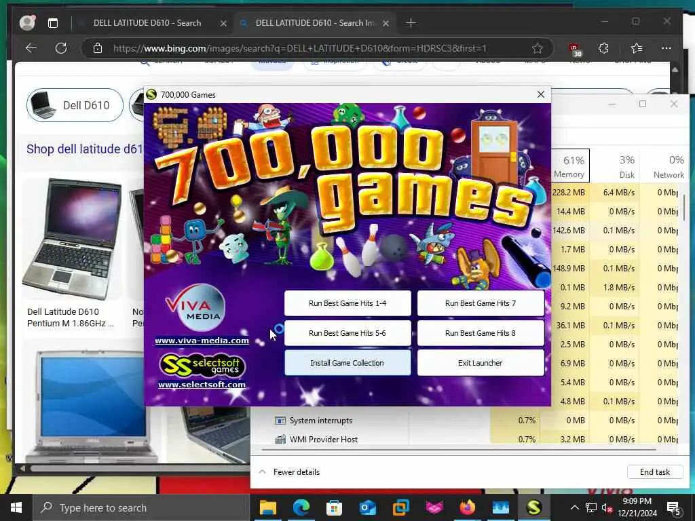Open the Windows Start menu
695x521 pixels.
(16, 507)
